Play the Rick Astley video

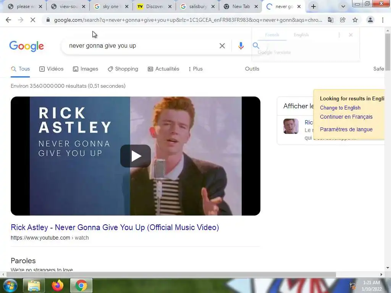coord(136,156)
